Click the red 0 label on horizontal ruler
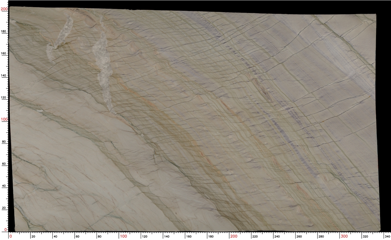391x240 pixels. [x=11, y=236]
